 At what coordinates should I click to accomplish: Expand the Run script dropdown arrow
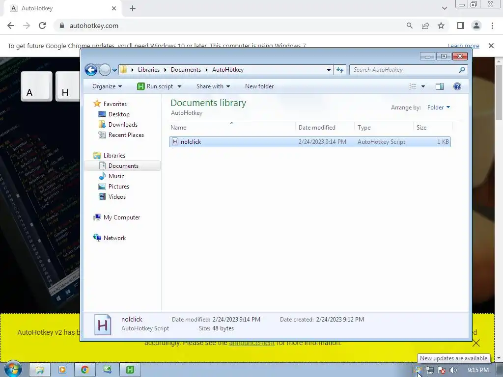179,86
